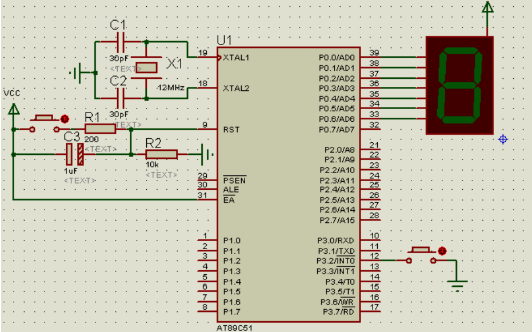The image size is (532, 332).
Task: Click the AT89C51 part name label
Action: pos(234,328)
